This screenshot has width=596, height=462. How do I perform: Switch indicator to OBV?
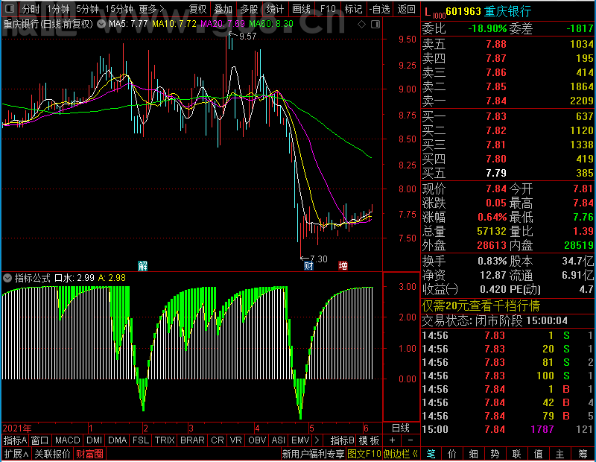(x=257, y=440)
